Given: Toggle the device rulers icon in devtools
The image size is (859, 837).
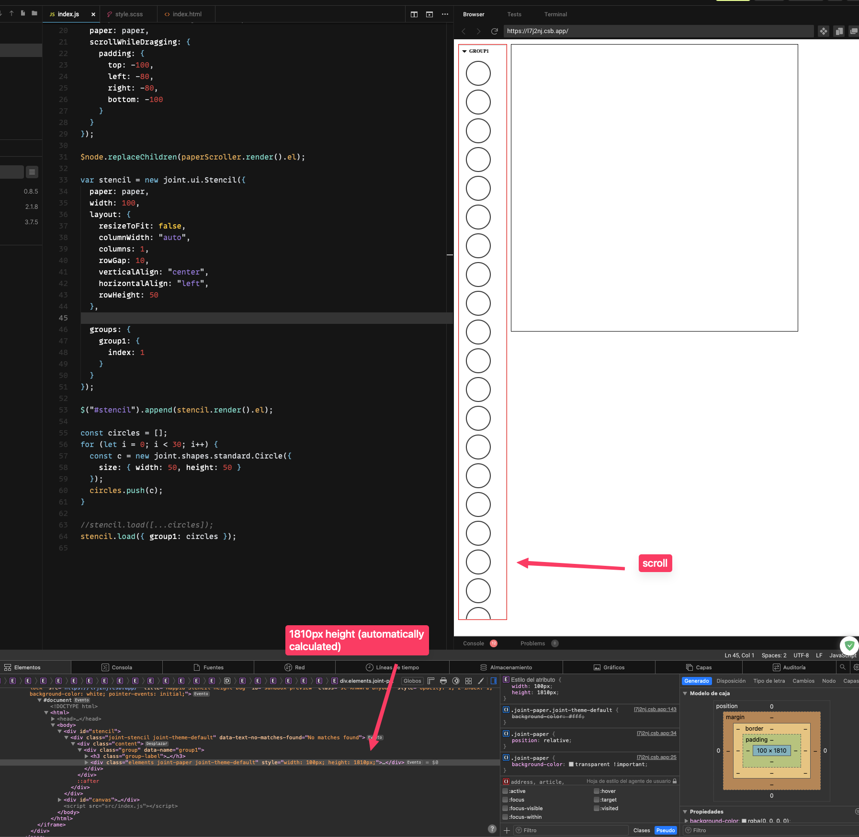Looking at the screenshot, I should point(430,681).
